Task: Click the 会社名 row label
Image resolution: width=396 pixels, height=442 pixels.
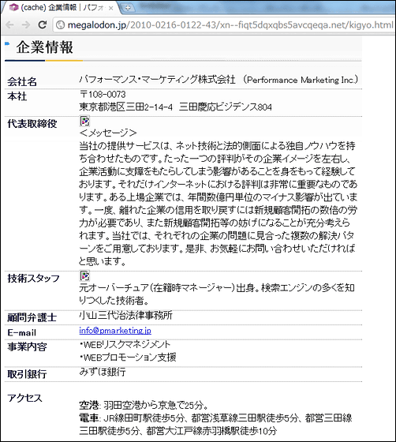Action: tap(22, 82)
